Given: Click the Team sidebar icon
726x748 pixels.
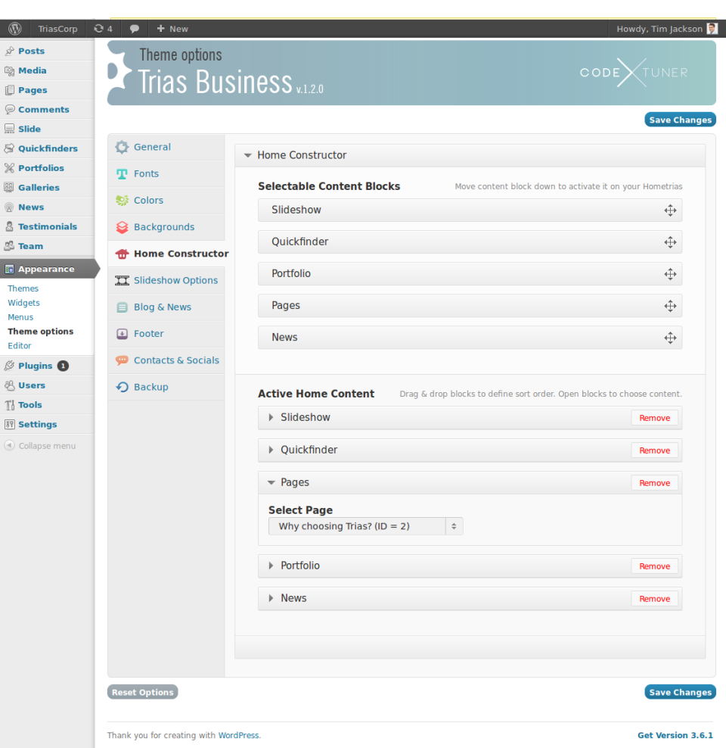Looking at the screenshot, I should point(9,247).
